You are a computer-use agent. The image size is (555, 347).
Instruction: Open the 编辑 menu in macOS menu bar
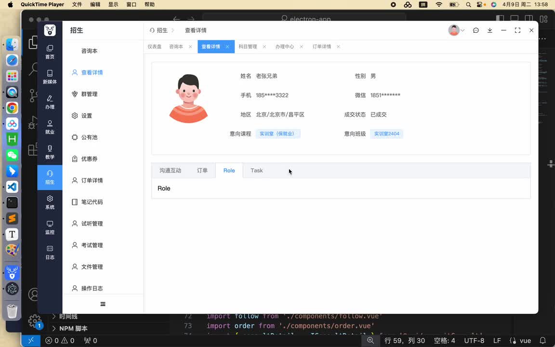tap(95, 5)
